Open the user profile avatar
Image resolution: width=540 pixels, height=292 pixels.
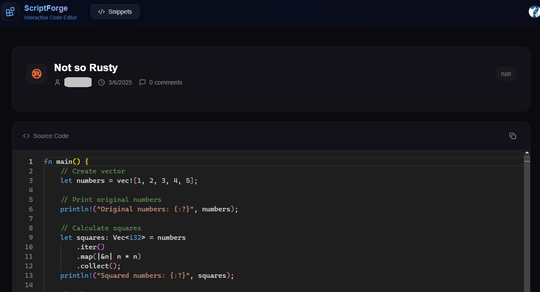(534, 12)
